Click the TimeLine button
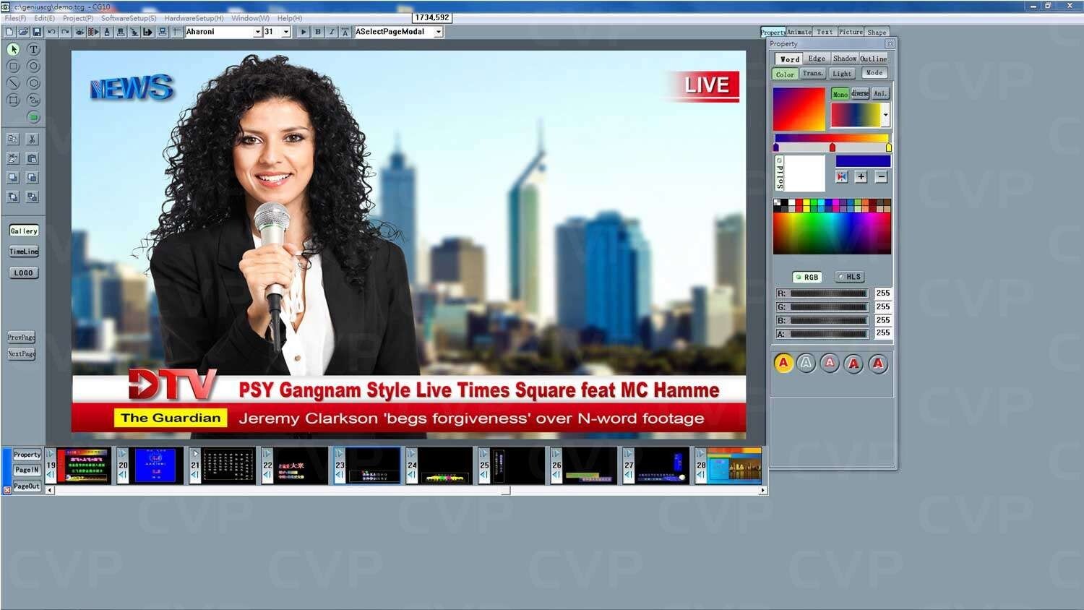Viewport: 1084px width, 610px height. (x=24, y=252)
